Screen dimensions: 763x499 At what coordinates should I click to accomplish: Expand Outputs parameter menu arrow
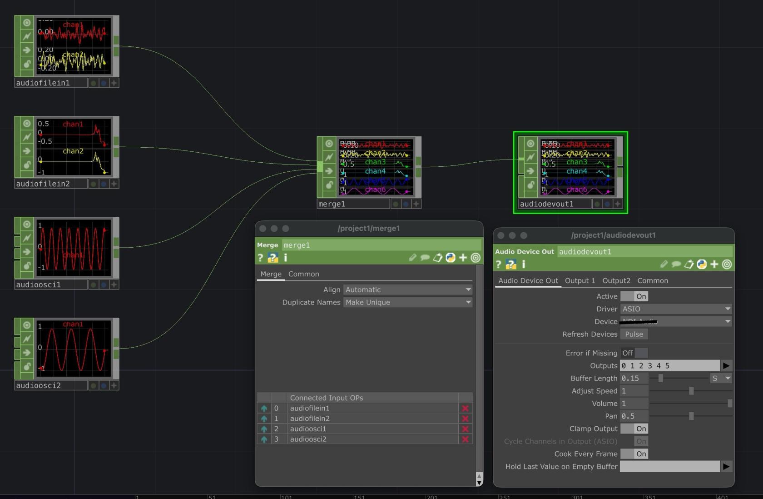point(726,366)
